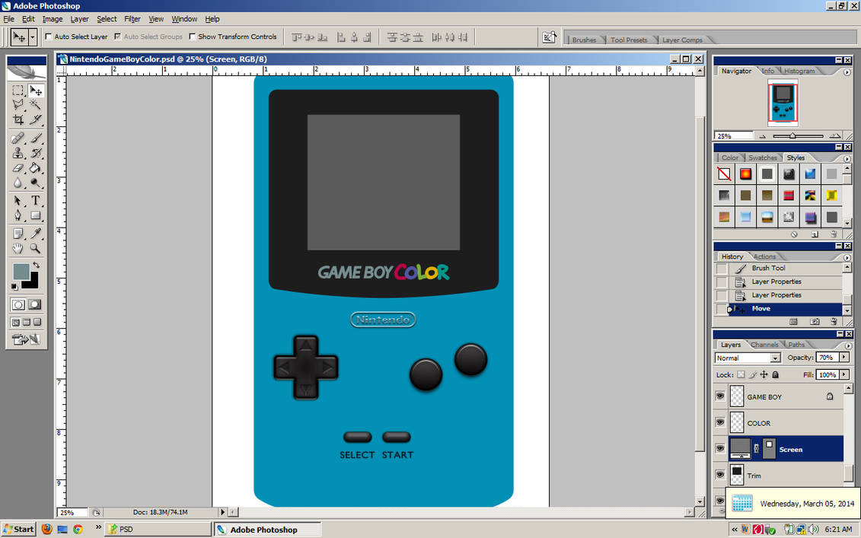861x538 pixels.
Task: Select the Eraser tool
Action: coord(18,167)
